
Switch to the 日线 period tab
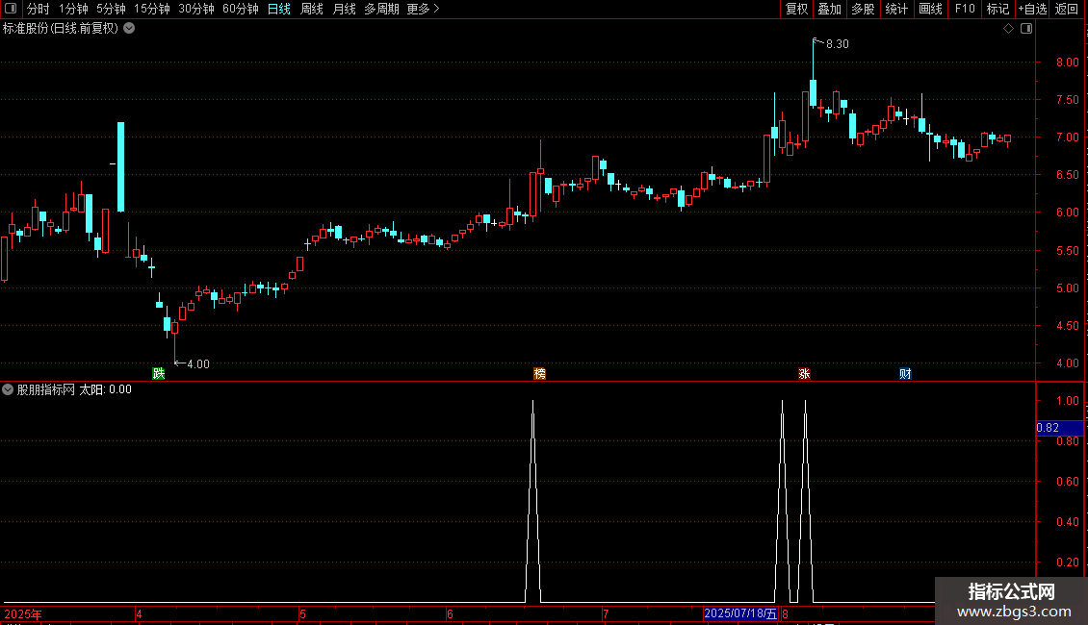[279, 9]
